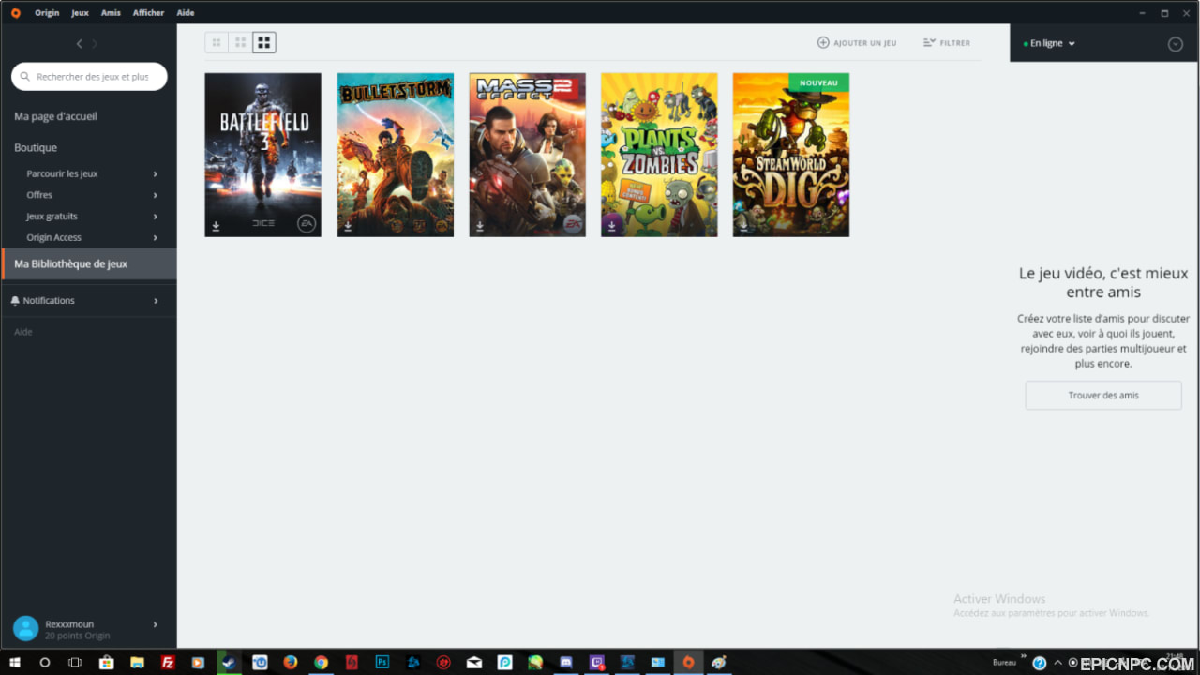1200x675 pixels.
Task: Open Cortana search from the taskbar
Action: (44, 662)
